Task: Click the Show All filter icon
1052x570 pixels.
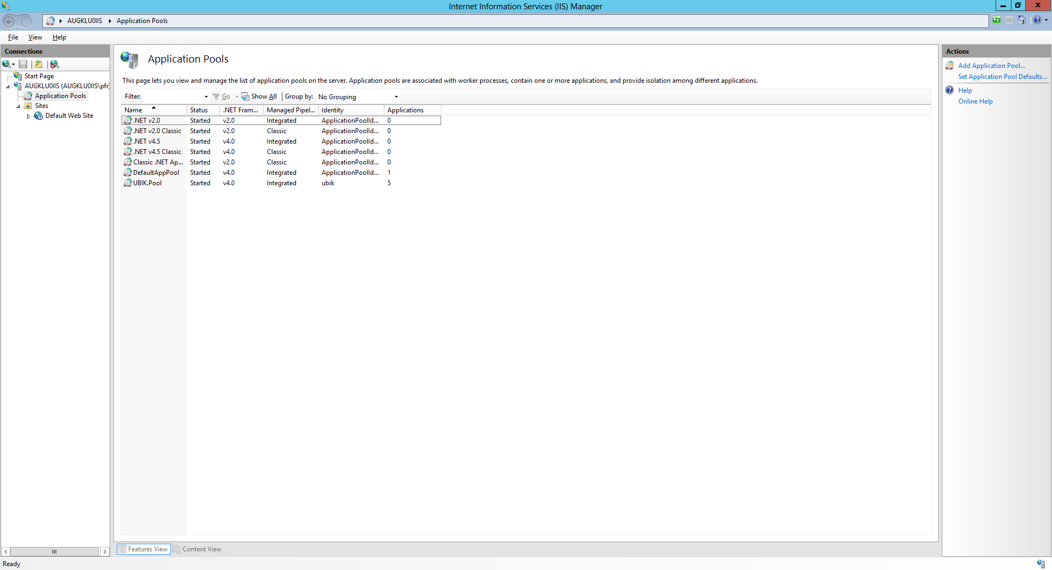Action: 259,96
